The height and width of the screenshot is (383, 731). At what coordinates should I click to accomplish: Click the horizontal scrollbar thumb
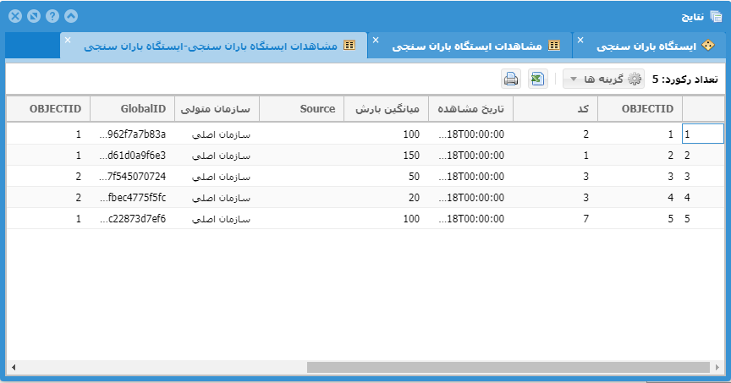508,367
